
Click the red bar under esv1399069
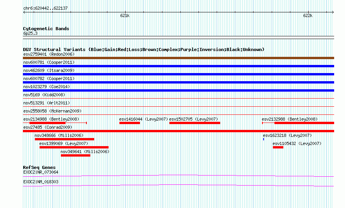(74, 147)
